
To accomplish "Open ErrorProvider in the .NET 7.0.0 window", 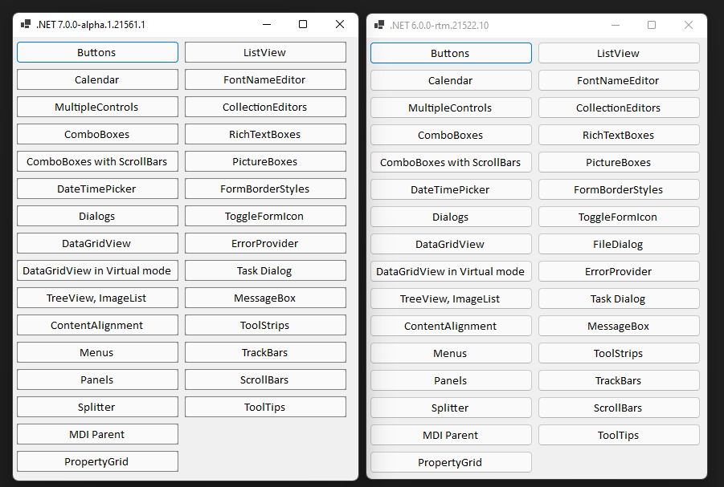I will pyautogui.click(x=265, y=243).
